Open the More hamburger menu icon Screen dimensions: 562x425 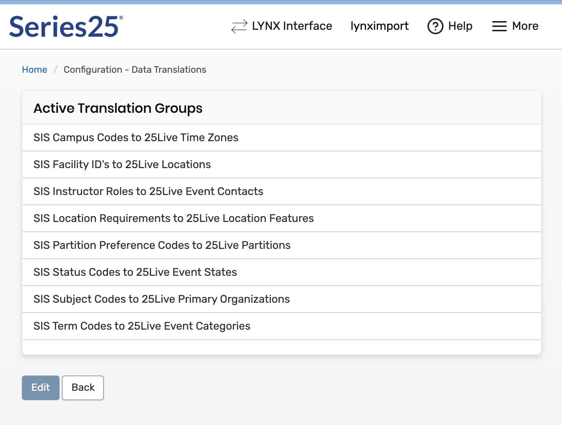pyautogui.click(x=499, y=26)
